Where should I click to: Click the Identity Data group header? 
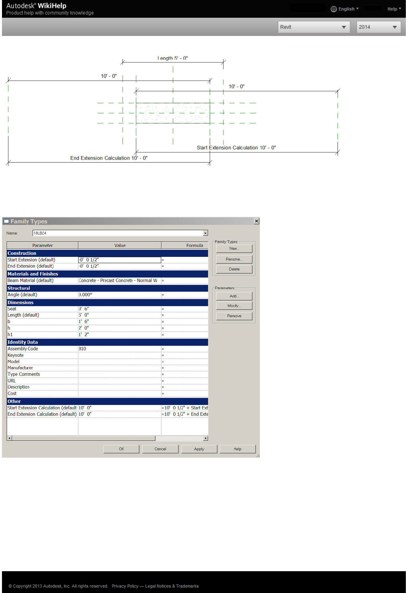tap(107, 342)
